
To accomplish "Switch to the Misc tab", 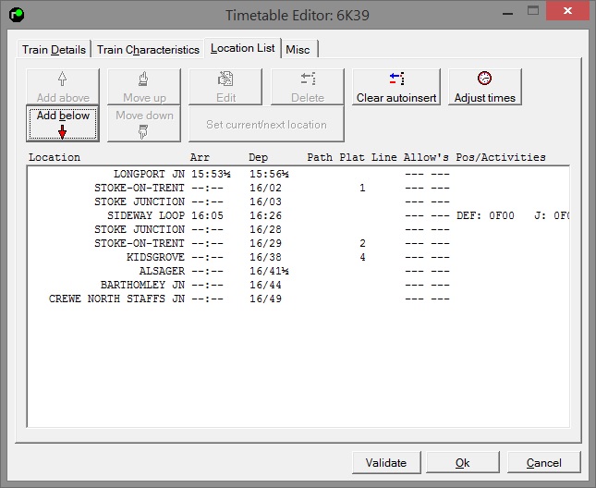I will click(x=298, y=50).
